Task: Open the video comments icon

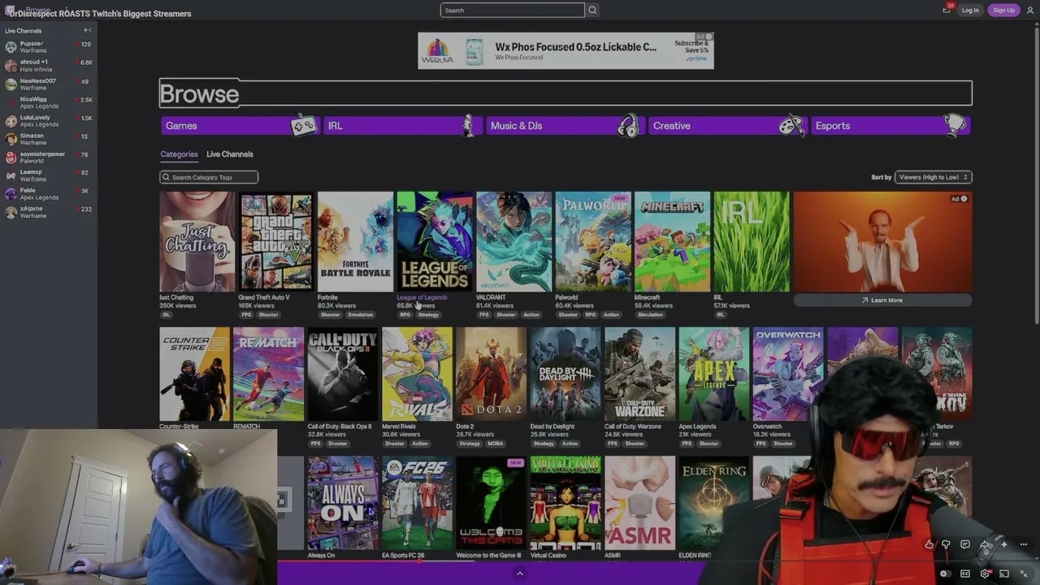Action: coord(965,544)
